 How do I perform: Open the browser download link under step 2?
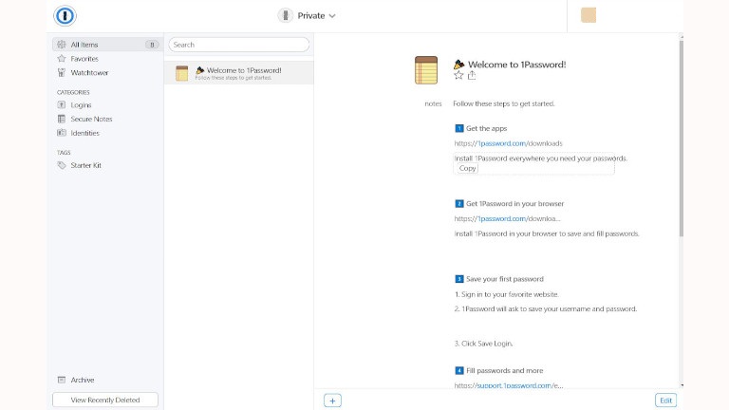pos(507,218)
